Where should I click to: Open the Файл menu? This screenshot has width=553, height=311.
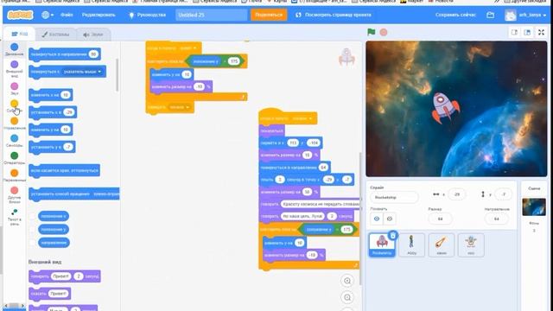[67, 16]
